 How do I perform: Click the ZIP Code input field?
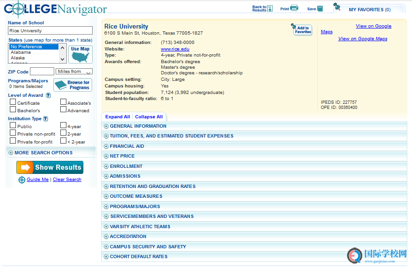point(42,72)
